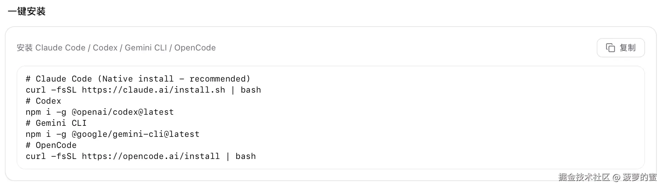Click 'Claude Code' in the gray install label

pos(60,48)
